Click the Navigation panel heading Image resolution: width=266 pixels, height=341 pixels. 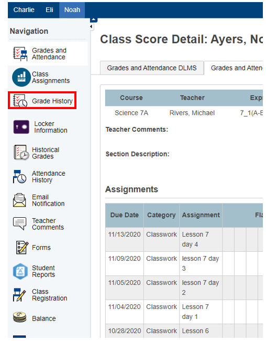coord(29,31)
